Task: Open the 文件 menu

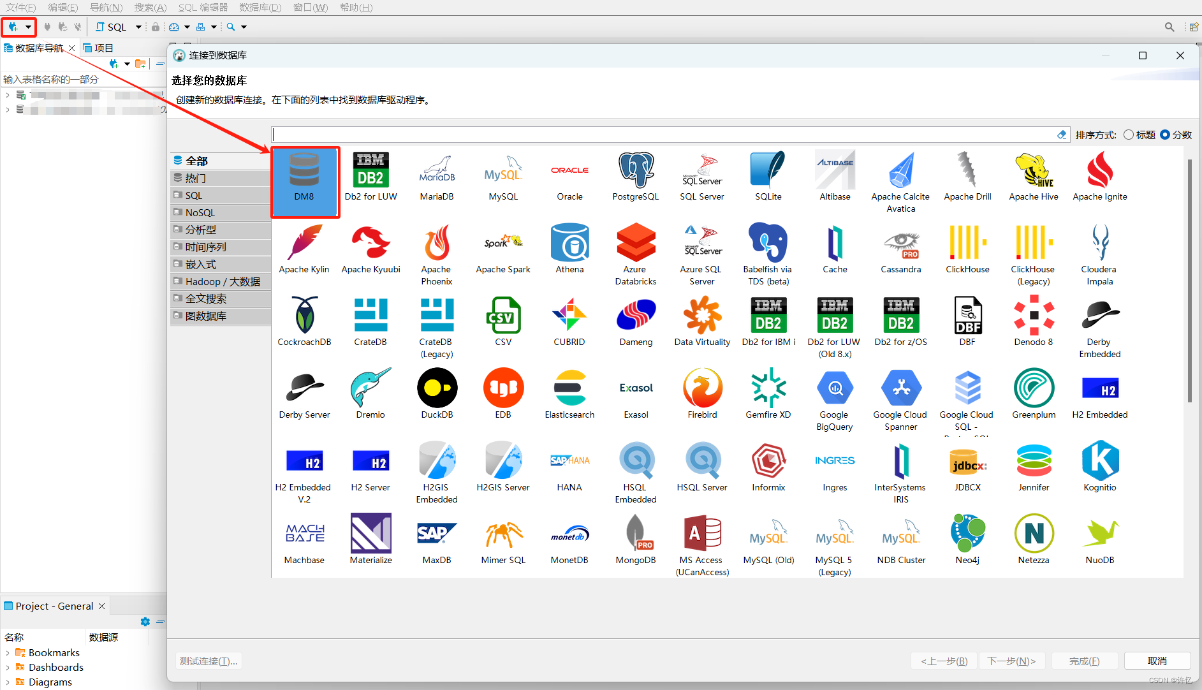Action: [x=20, y=7]
